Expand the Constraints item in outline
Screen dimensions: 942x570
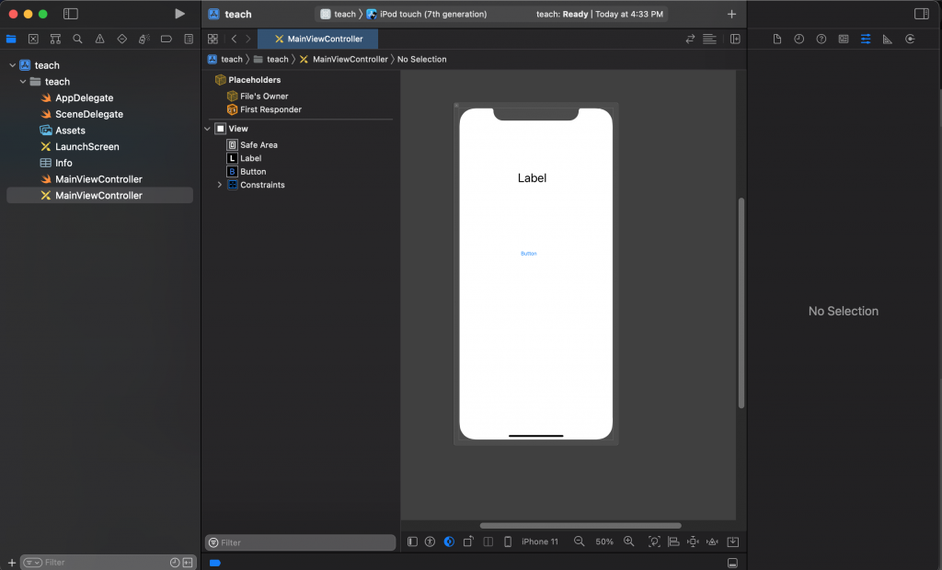(219, 185)
